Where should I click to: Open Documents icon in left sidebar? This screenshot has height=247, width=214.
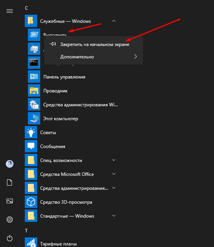coord(9,182)
